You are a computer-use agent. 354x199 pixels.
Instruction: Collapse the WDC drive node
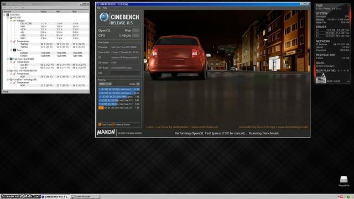[7, 71]
